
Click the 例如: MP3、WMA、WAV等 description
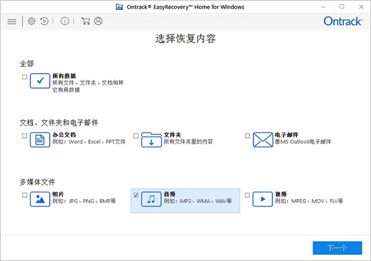(198, 201)
